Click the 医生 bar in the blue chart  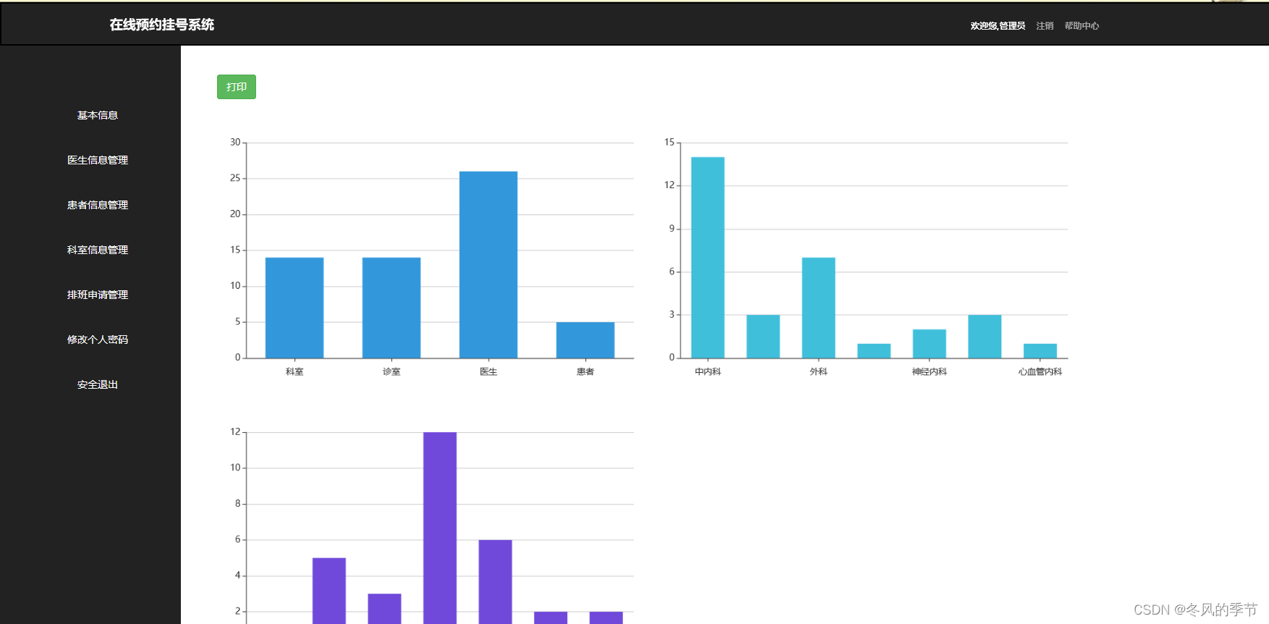(x=488, y=265)
